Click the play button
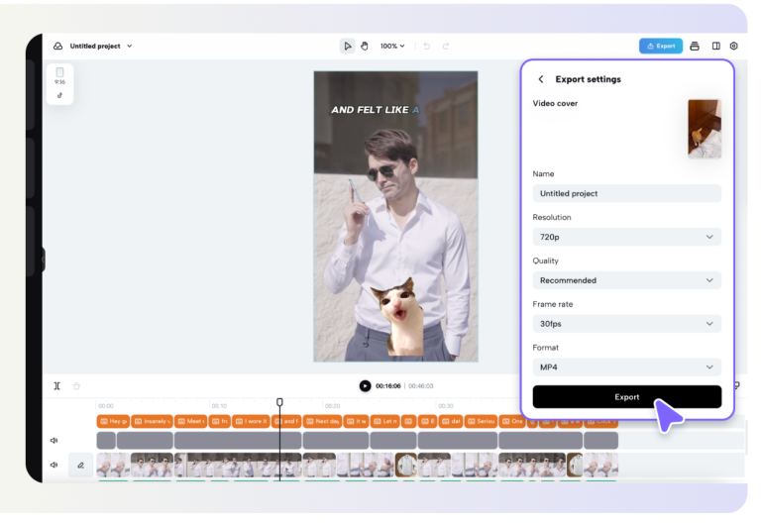The height and width of the screenshot is (524, 761). tap(365, 386)
